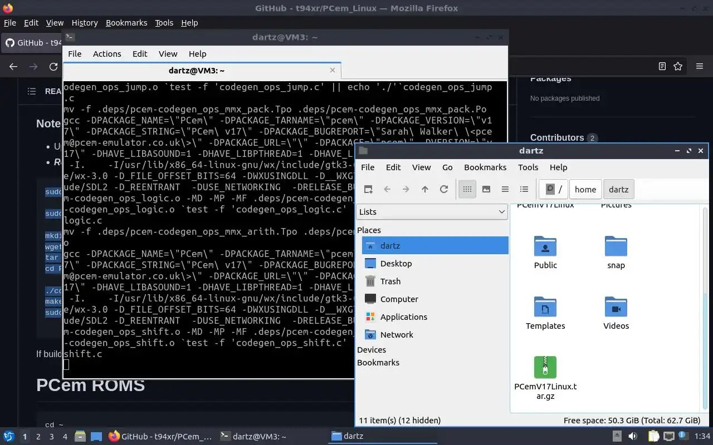Open Firefox Bookmarks menu

[126, 23]
